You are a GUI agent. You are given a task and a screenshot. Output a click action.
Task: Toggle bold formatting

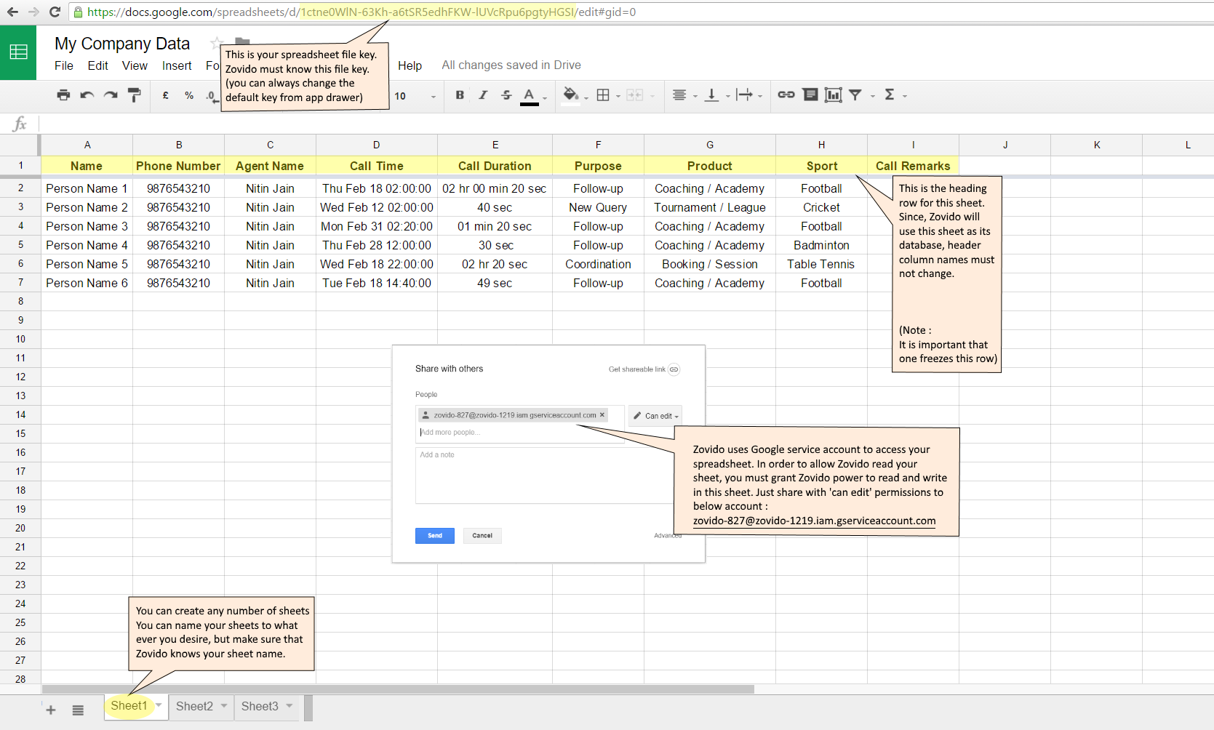(x=460, y=95)
